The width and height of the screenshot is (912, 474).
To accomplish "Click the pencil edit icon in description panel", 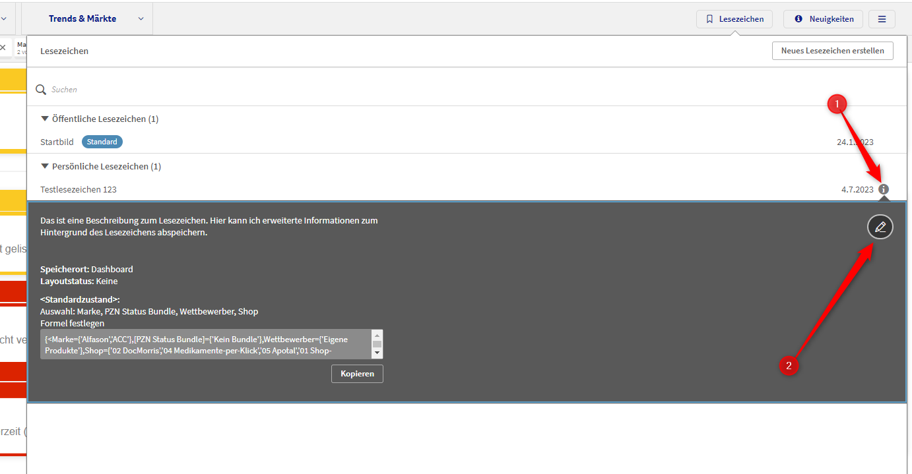I will [880, 227].
